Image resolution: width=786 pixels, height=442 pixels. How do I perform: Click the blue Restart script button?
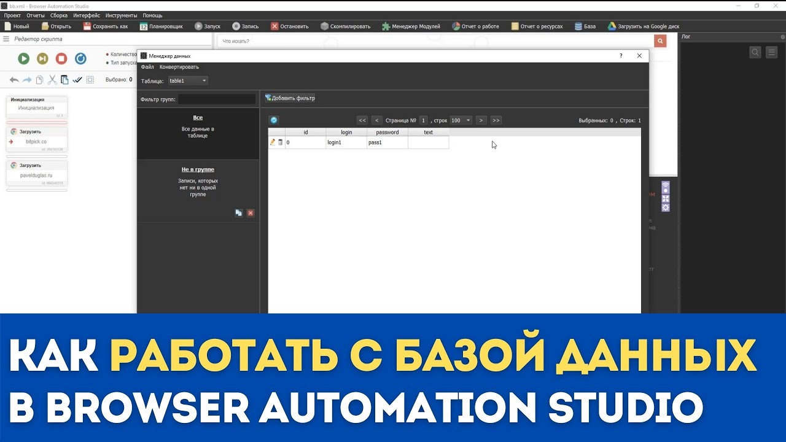click(x=80, y=58)
